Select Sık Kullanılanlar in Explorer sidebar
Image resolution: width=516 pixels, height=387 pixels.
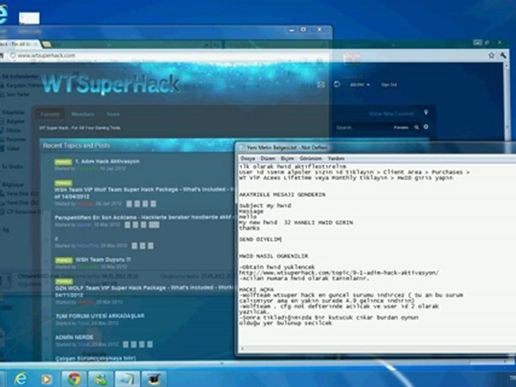pos(20,76)
